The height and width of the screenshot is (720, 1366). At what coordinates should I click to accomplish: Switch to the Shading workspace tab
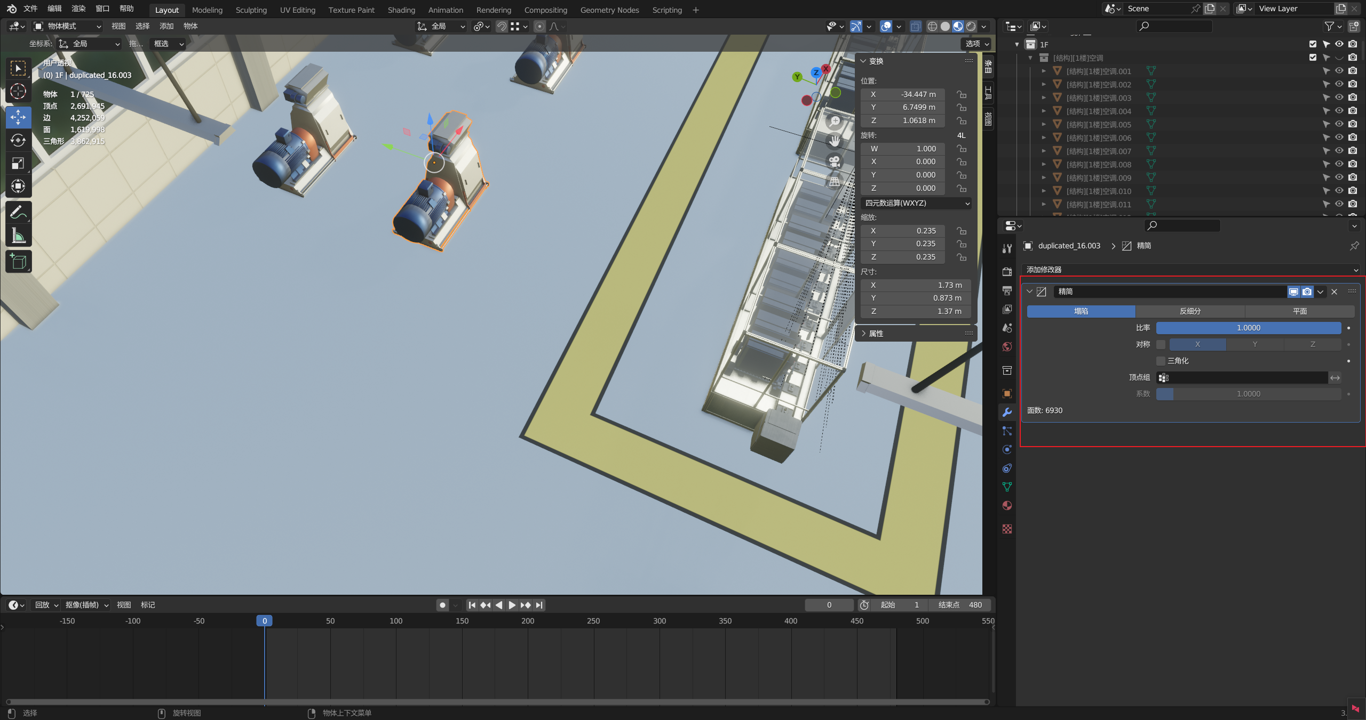tap(401, 10)
